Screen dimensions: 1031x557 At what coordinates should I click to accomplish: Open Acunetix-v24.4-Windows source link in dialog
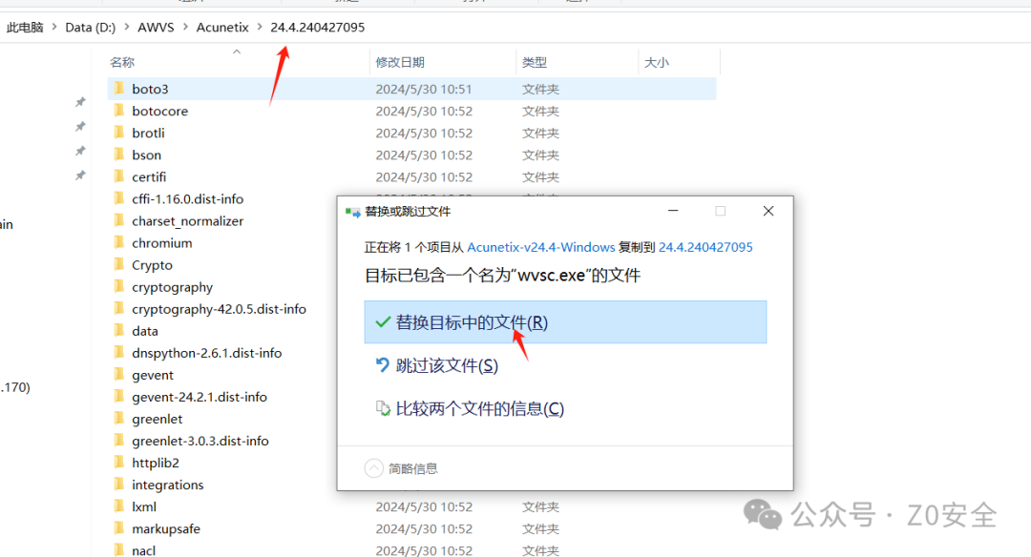[x=540, y=247]
